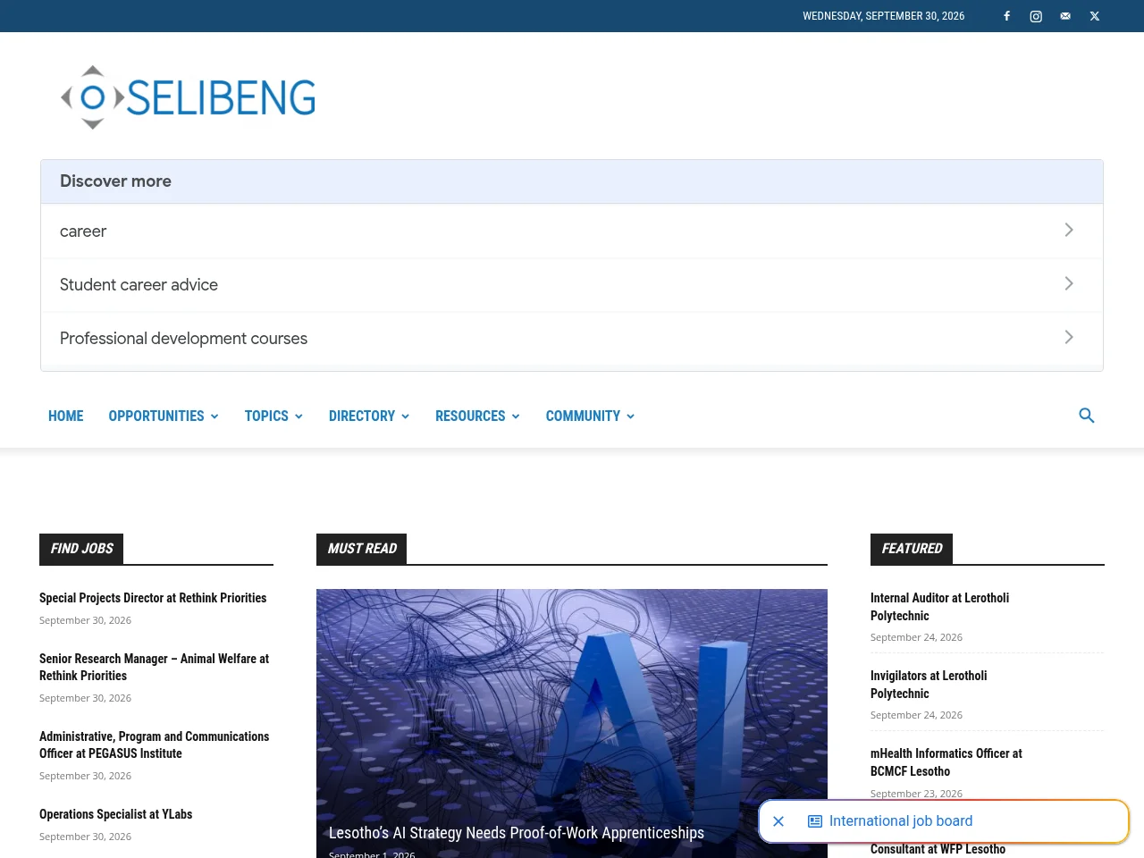
Task: Click September 23, 2026 under mHealth Officer
Action: pyautogui.click(x=916, y=793)
